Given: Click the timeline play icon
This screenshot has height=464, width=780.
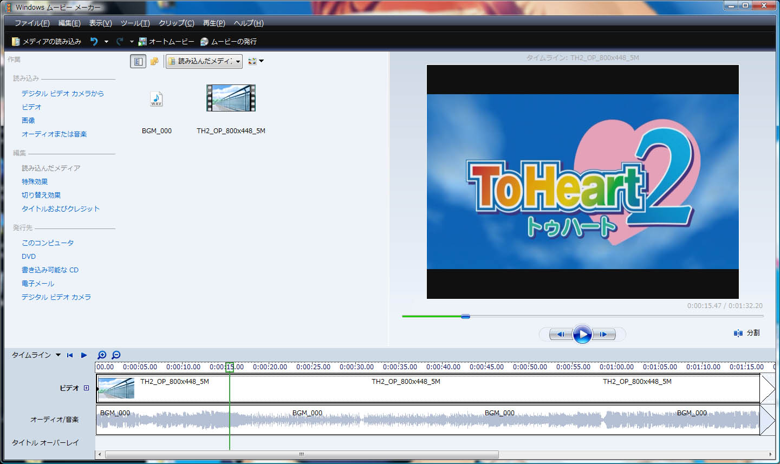Looking at the screenshot, I should (84, 355).
